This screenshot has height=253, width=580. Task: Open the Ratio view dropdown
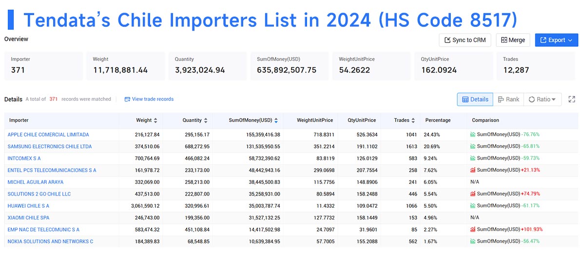click(x=542, y=99)
